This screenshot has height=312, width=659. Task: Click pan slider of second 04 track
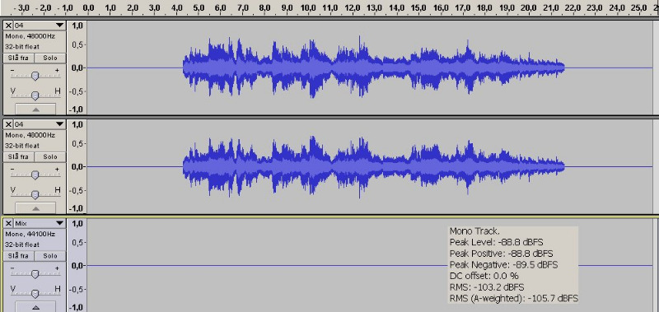click(35, 194)
